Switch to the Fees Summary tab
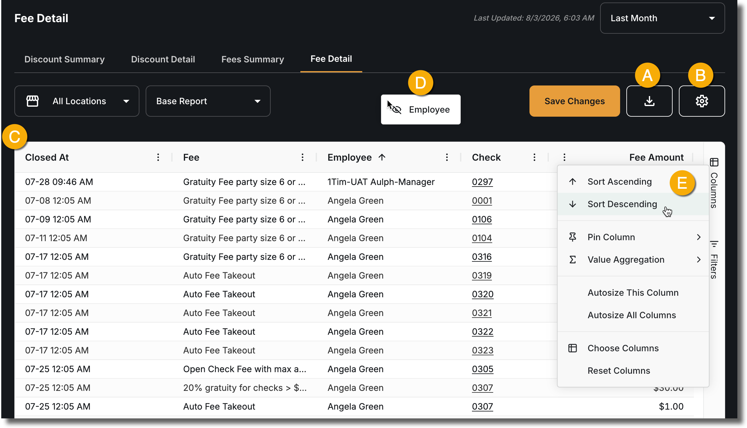Screen dimensions: 747x428 253,59
